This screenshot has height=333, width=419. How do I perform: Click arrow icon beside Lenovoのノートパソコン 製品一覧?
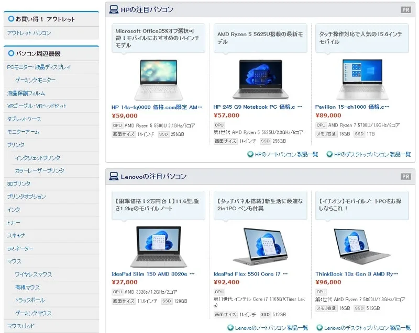tap(230, 328)
